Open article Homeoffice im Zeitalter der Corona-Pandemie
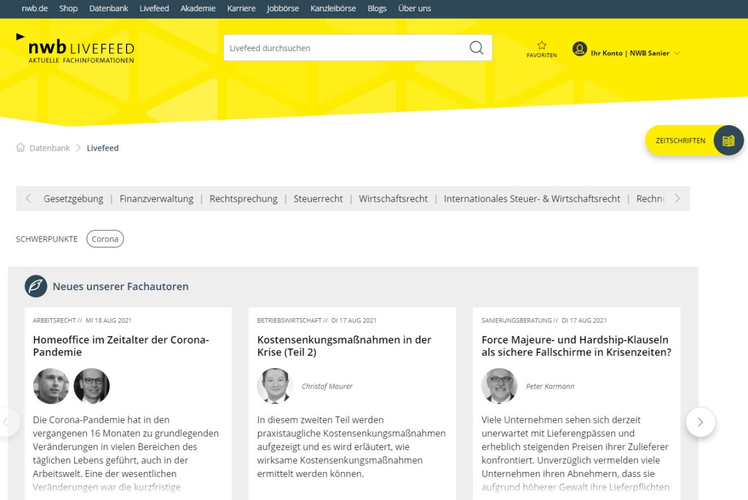 click(x=120, y=346)
